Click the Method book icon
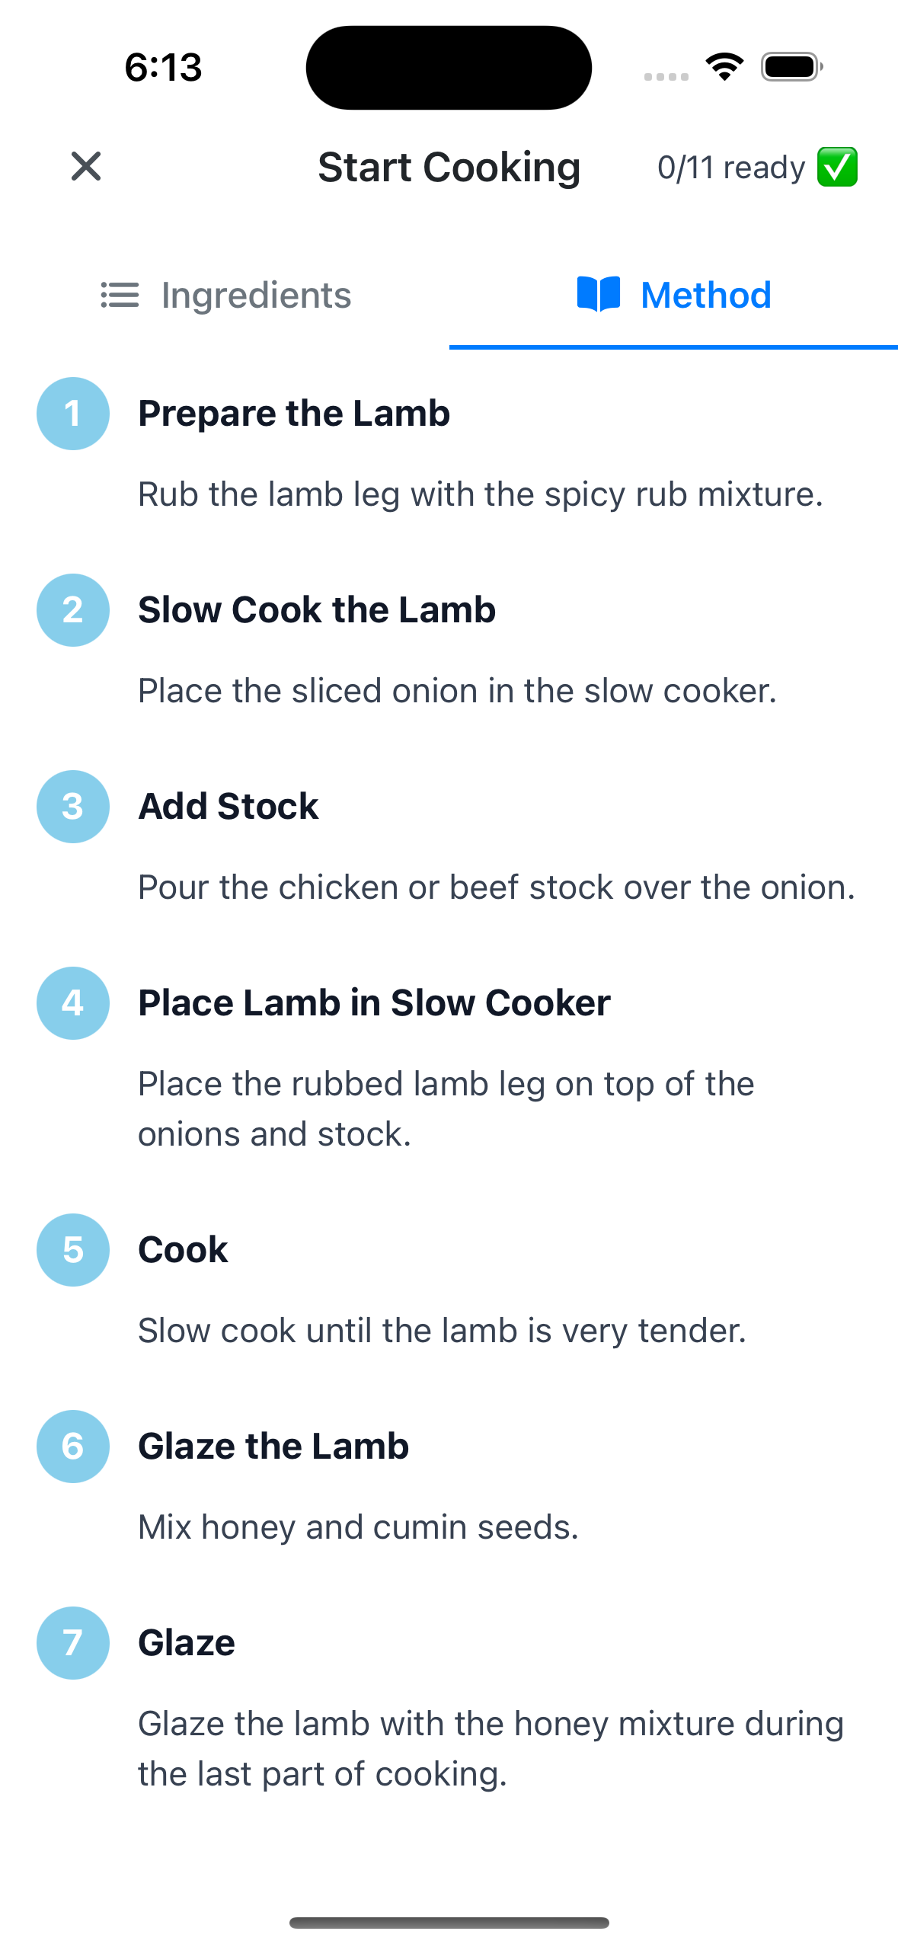This screenshot has height=1947, width=898. (599, 295)
